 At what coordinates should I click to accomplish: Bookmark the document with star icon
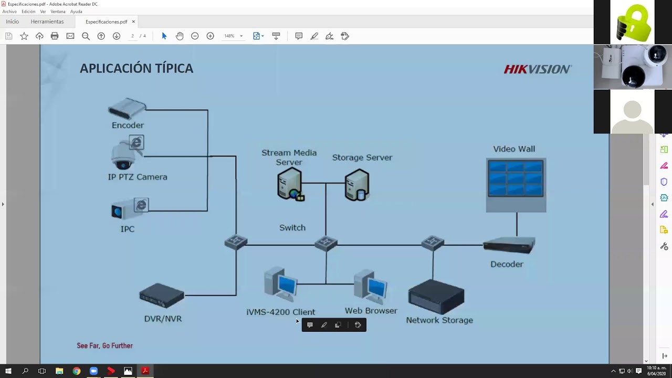point(24,36)
